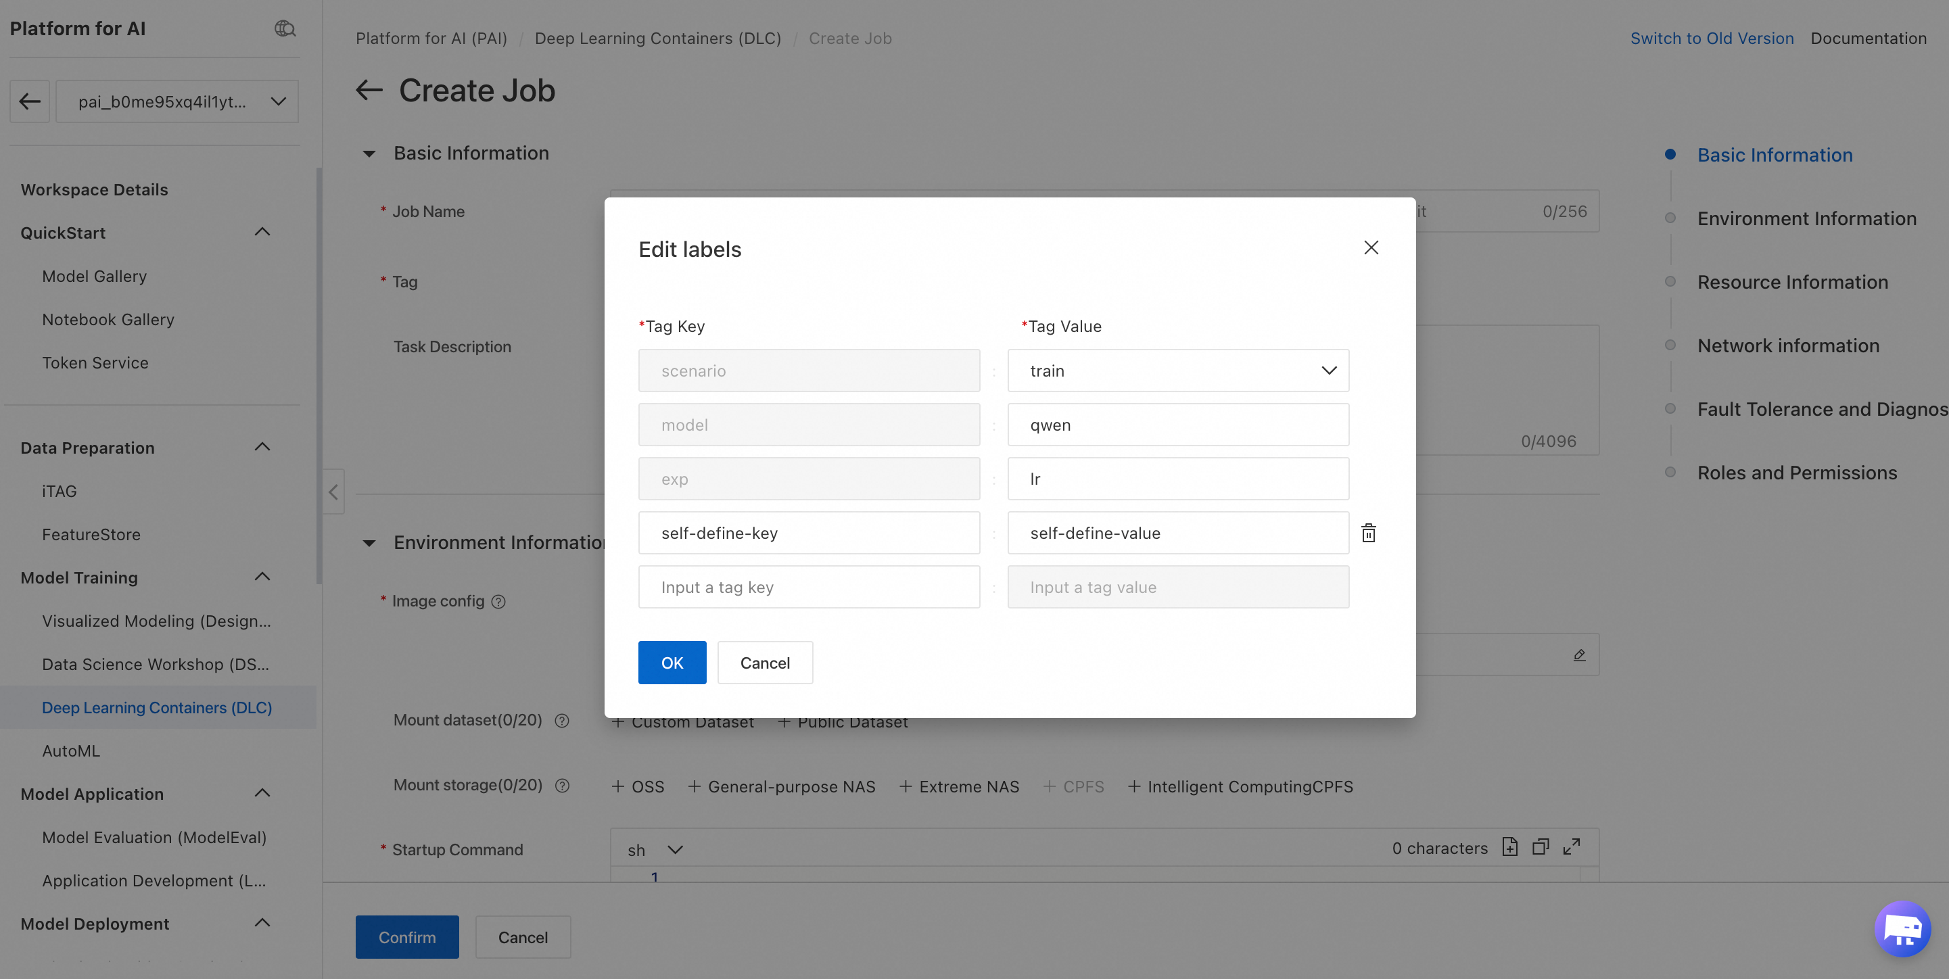Delete the self-define-key tag row

coord(1369,533)
